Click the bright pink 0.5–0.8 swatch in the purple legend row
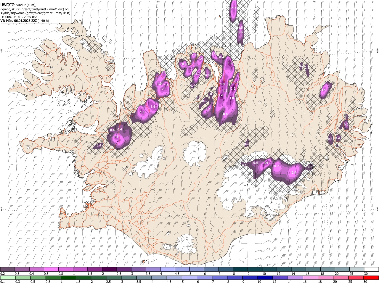The image size is (379, 284). tap(51, 270)
